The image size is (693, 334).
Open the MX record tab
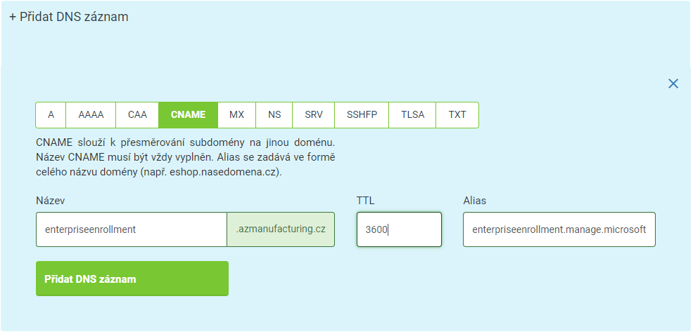click(x=236, y=115)
